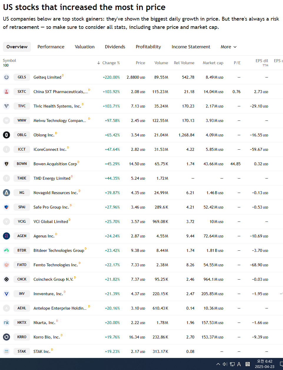Screen dimensions: 283x370
Task: Click the taskbar clock showing 6:42
Action: click(x=264, y=364)
